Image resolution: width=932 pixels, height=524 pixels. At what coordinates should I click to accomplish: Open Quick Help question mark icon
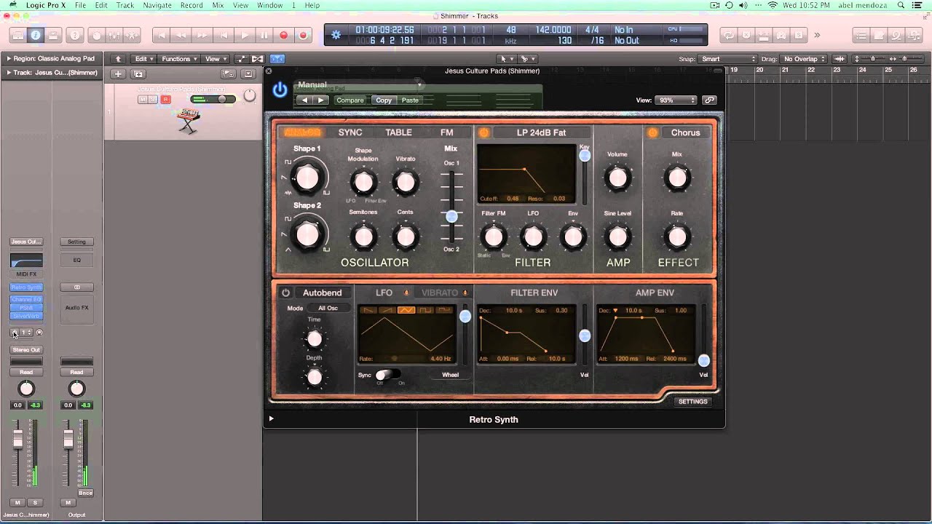pos(74,35)
